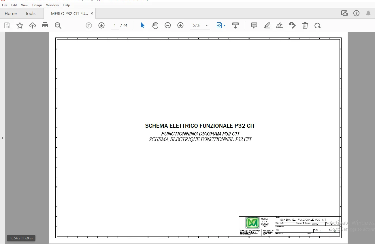Click the trash delete icon
Image resolution: width=375 pixels, height=244 pixels.
(x=305, y=25)
